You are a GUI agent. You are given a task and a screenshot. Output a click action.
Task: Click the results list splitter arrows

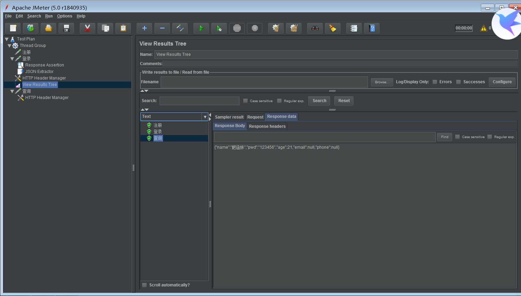click(x=210, y=117)
